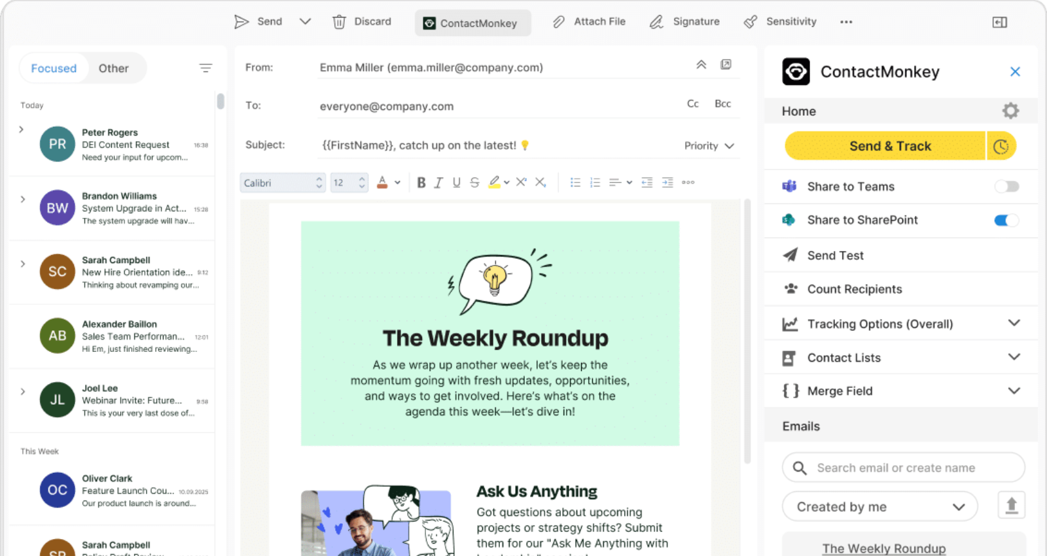Select the Home tab in ContactMonkey
Image resolution: width=1047 pixels, height=556 pixels.
pyautogui.click(x=798, y=111)
